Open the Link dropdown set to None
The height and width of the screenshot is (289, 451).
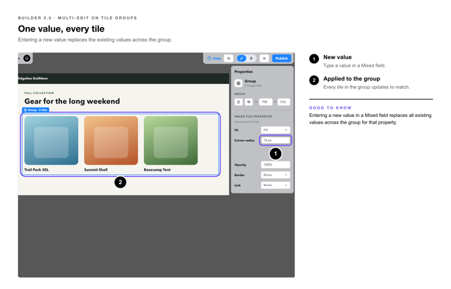275,185
